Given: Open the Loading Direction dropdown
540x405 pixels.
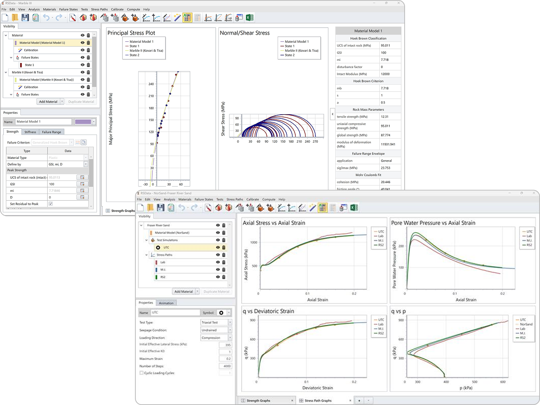Looking at the screenshot, I should (x=229, y=338).
